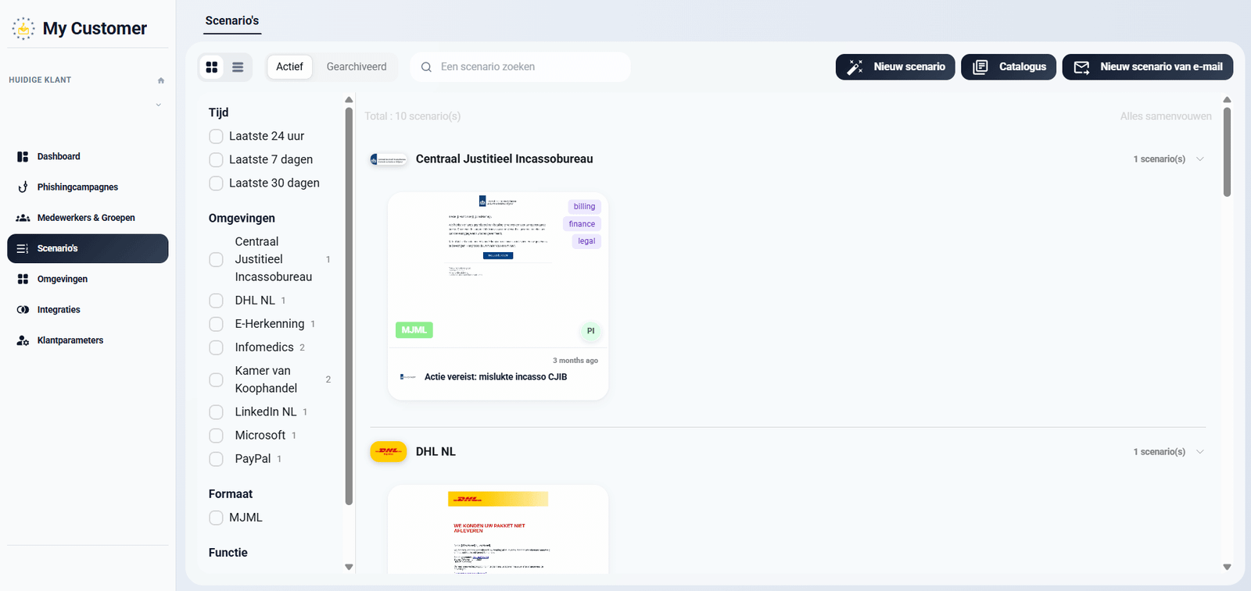The height and width of the screenshot is (591, 1251).
Task: Click the Centraal Justitieel Incassobureau logo
Action: coord(389,159)
